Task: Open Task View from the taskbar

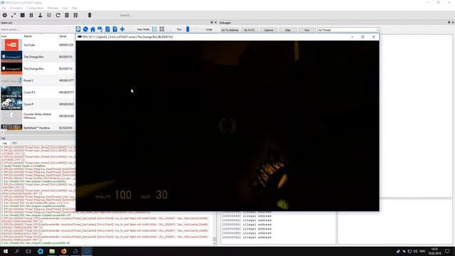Action: [x=28, y=251]
